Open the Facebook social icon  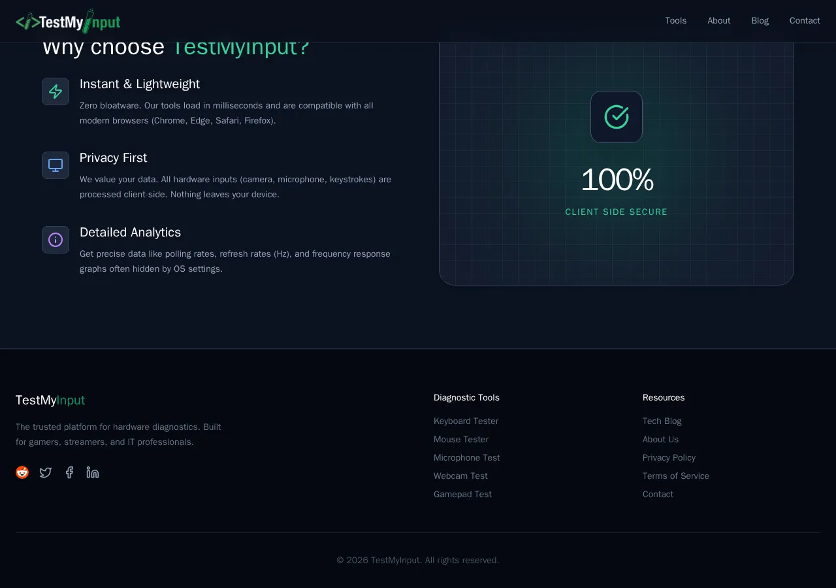coord(69,472)
